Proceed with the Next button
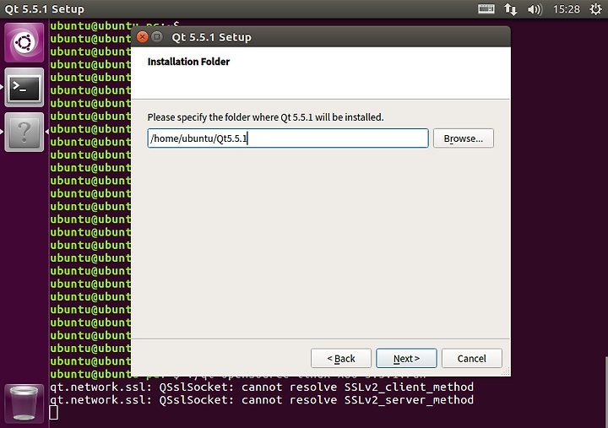This screenshot has width=608, height=428. click(406, 358)
